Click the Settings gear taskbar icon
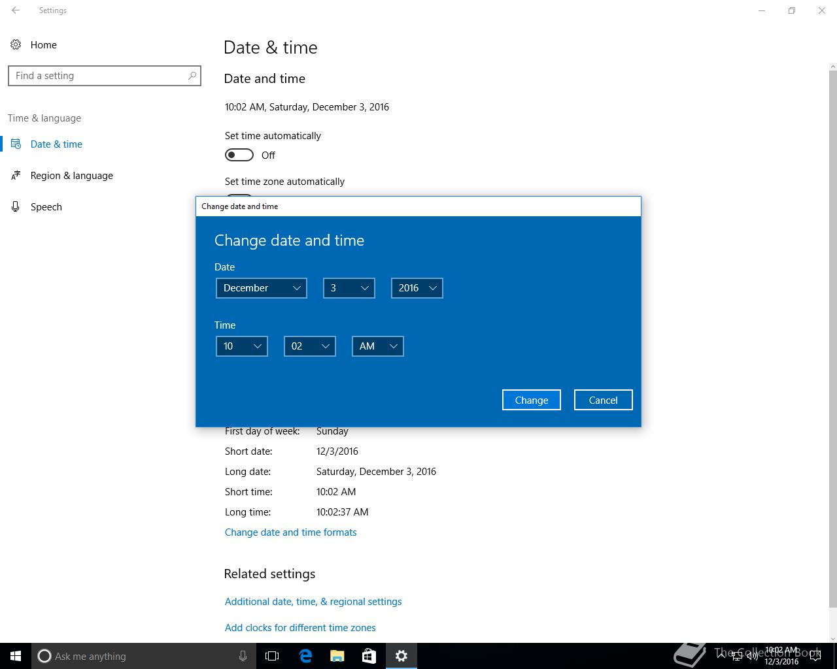This screenshot has height=669, width=837. point(401,656)
